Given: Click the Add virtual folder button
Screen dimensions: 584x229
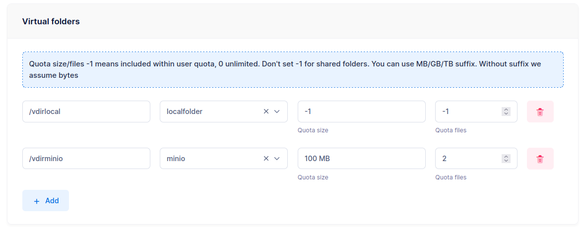Looking at the screenshot, I should tap(46, 201).
